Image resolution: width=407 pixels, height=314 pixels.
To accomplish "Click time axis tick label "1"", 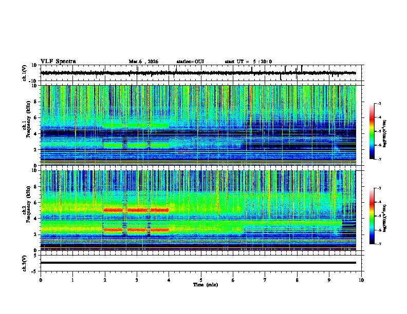I will [x=72, y=280].
